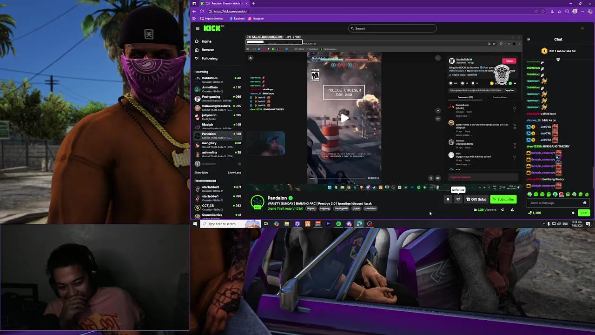Open chat settings gear icon
The image size is (595, 335).
click(x=573, y=213)
